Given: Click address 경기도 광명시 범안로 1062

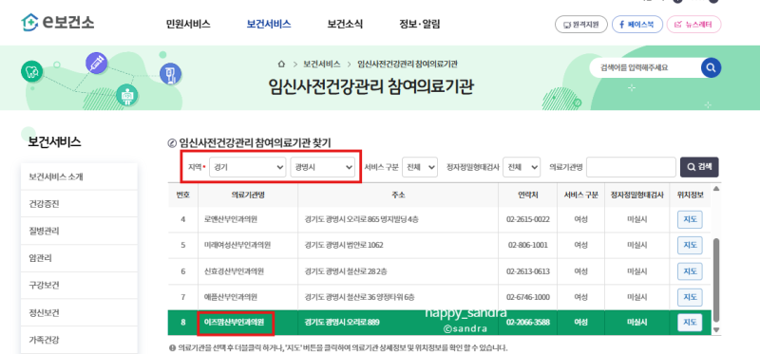Looking at the screenshot, I should pos(344,245).
